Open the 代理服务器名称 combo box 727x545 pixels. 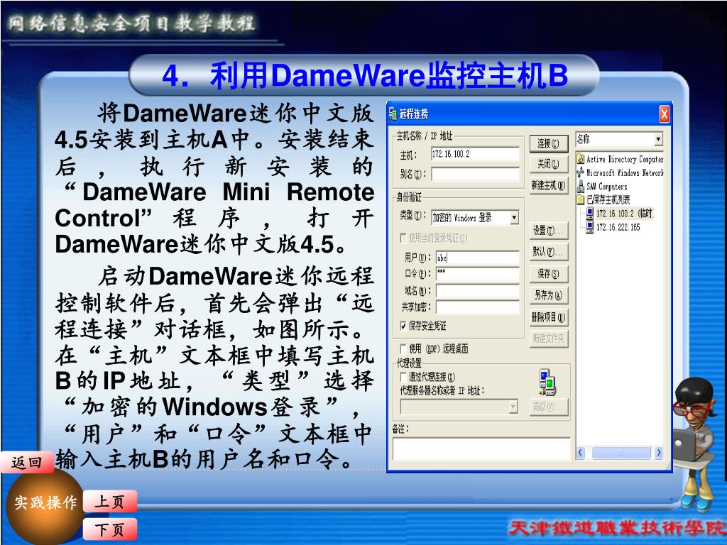[459, 407]
